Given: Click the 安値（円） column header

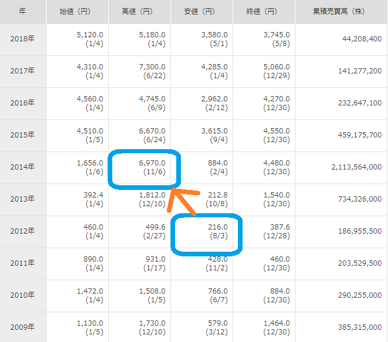Looking at the screenshot, I should [x=201, y=11].
